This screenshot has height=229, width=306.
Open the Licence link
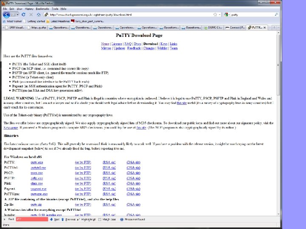[x=117, y=44]
